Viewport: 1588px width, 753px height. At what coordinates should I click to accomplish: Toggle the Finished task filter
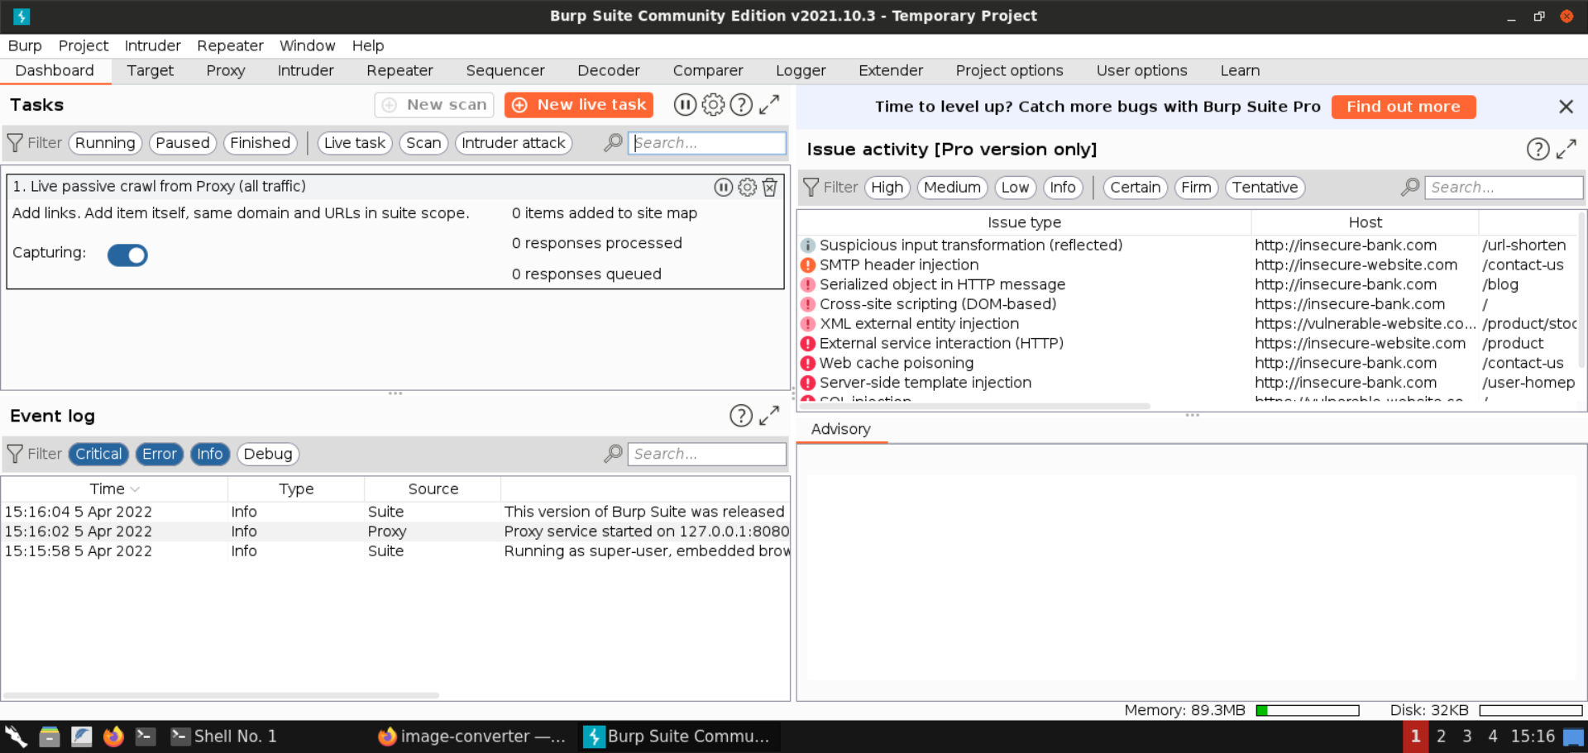(261, 143)
